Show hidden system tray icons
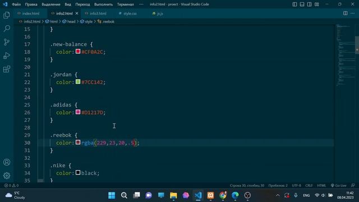Screen dimensions: 359x202 pyautogui.click(x=278, y=195)
